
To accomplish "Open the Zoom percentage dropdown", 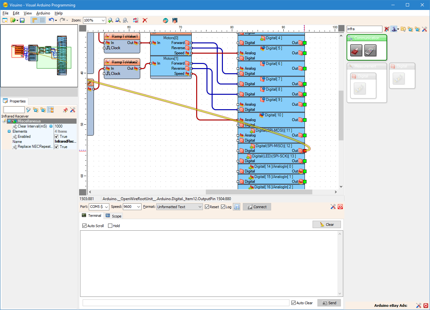I will click(x=103, y=20).
